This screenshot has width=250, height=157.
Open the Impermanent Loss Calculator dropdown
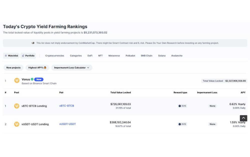(x=72, y=67)
